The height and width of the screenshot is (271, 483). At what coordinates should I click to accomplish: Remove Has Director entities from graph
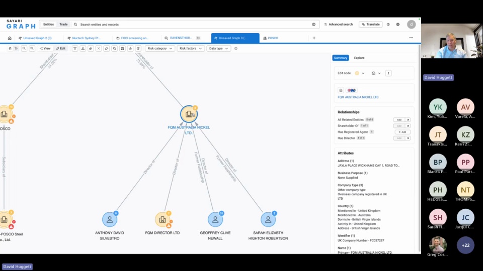[408, 139]
